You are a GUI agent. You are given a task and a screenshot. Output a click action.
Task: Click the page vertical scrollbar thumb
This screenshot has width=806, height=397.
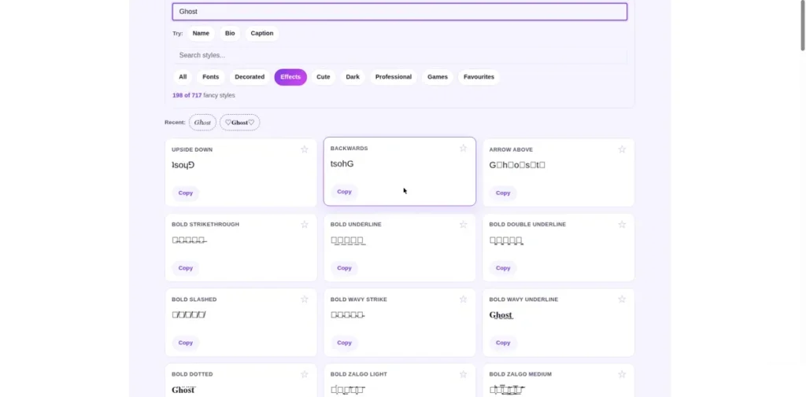(802, 26)
